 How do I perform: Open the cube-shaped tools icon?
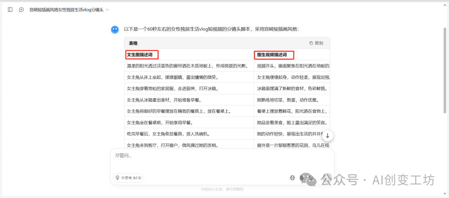point(311,178)
